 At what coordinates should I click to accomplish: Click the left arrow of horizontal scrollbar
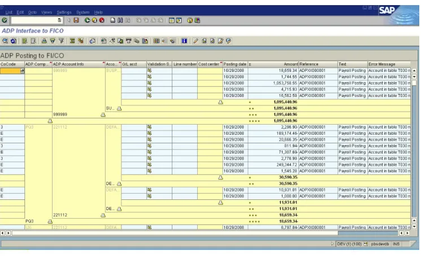point(3,233)
